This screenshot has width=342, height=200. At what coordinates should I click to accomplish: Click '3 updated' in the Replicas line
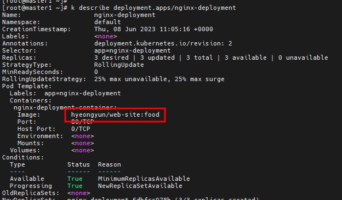click(157, 58)
